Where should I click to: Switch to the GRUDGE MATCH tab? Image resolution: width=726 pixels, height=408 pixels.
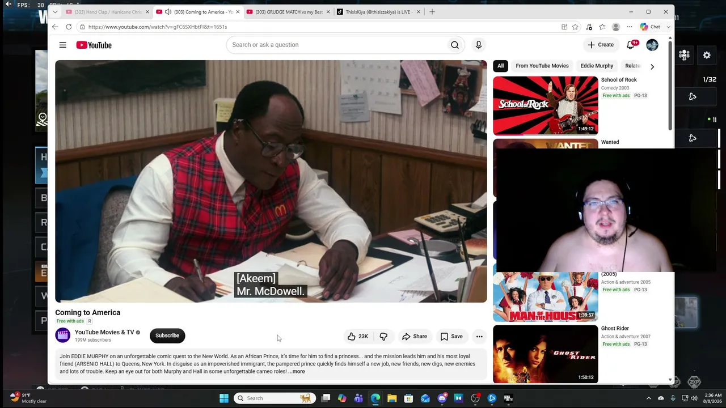[288, 12]
